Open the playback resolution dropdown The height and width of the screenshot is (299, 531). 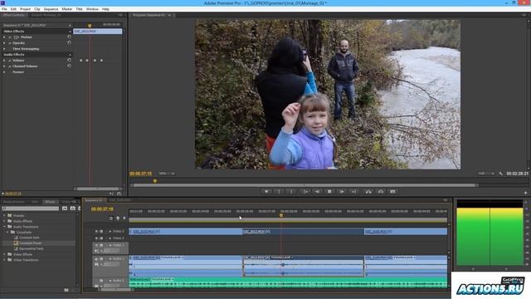coord(485,174)
